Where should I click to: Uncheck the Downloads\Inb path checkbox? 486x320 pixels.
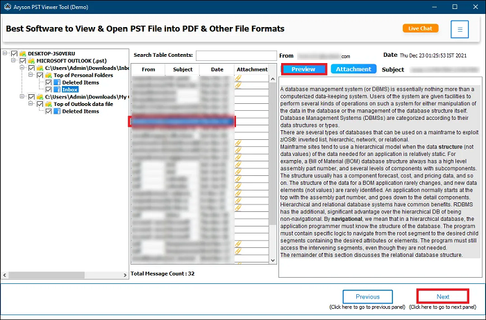tap(32, 68)
